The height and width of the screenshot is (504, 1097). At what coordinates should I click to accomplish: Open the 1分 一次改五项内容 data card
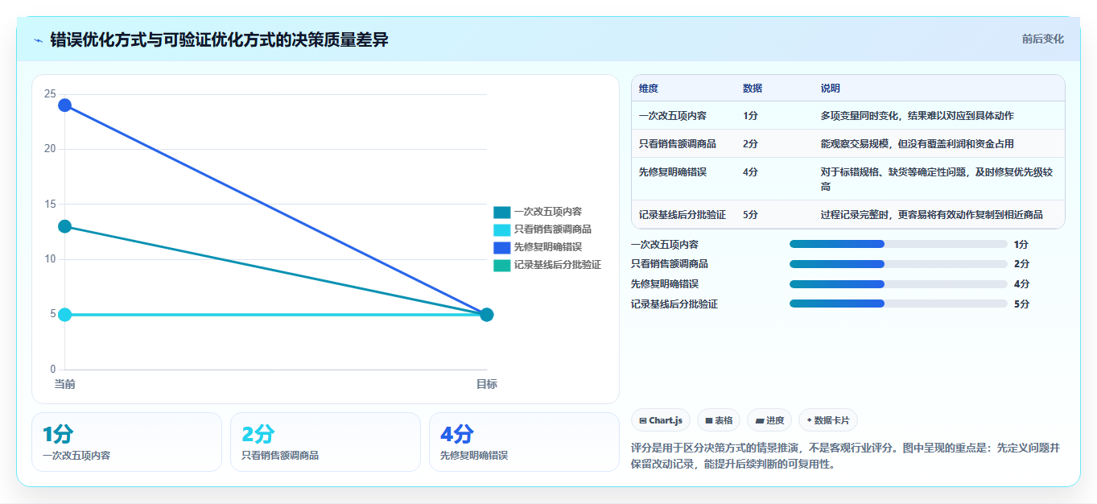tap(126, 442)
